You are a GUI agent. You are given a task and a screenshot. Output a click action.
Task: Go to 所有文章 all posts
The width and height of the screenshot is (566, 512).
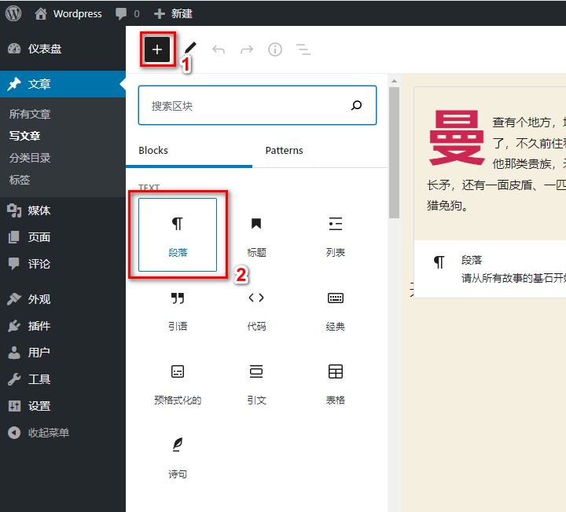30,114
